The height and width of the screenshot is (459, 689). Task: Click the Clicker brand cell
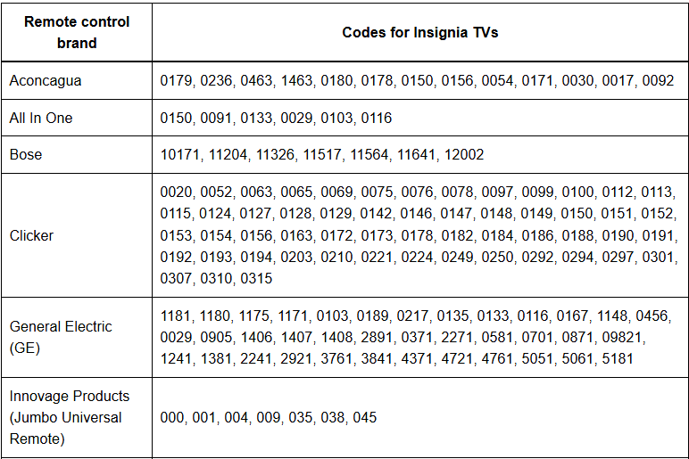(x=31, y=235)
